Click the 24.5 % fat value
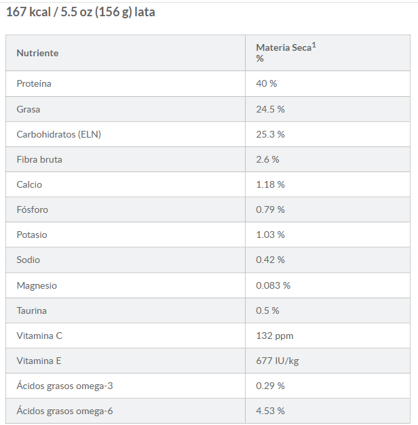 coord(270,109)
